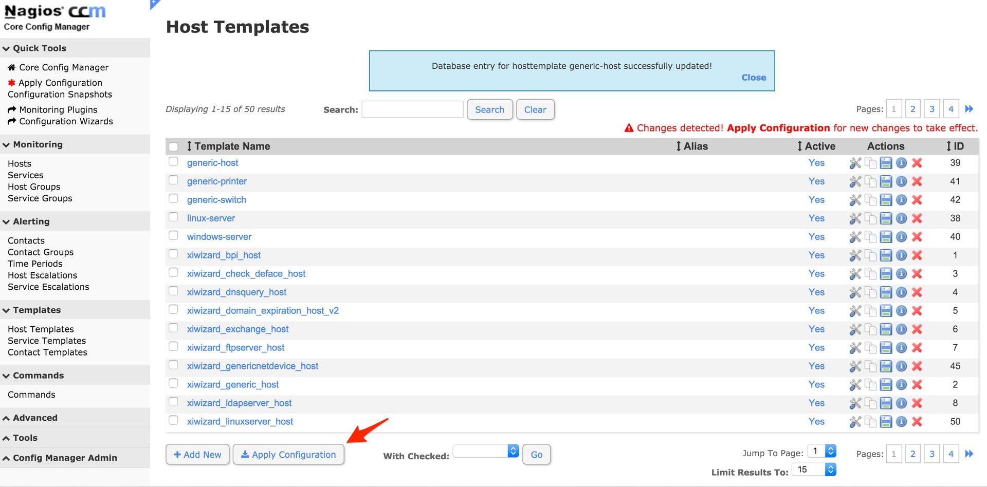Open the Limit Results To dropdown
Screen dimensions: 987x487
(x=814, y=470)
